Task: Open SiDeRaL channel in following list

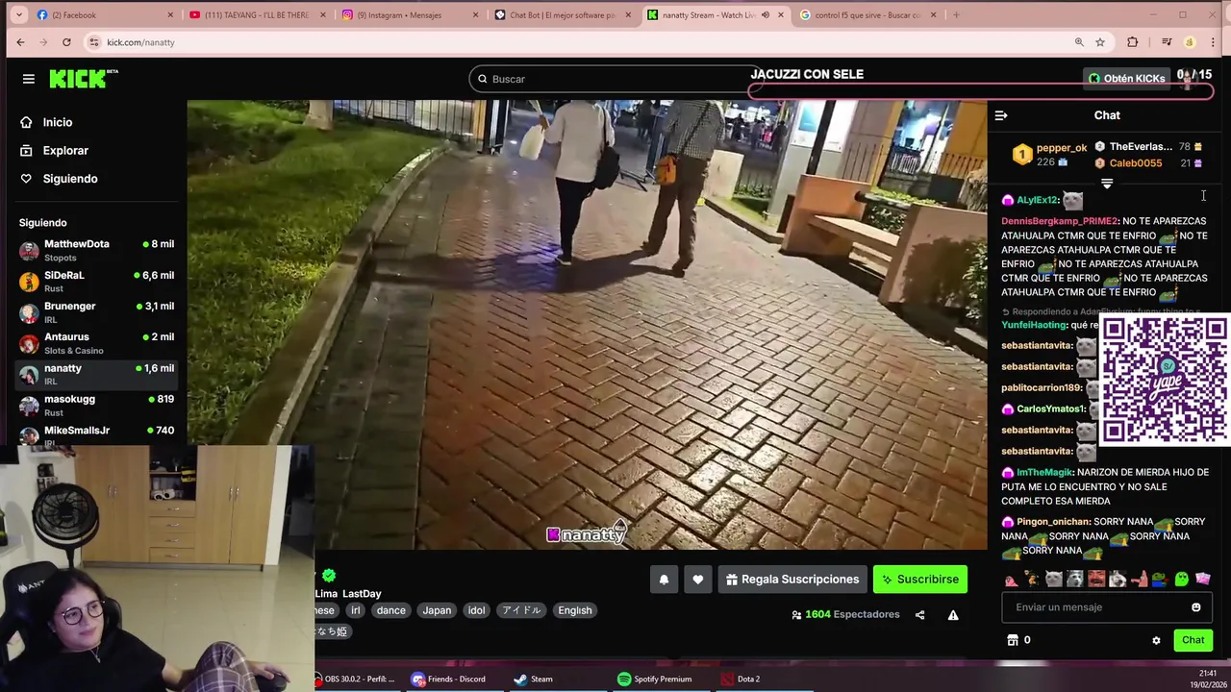Action: pyautogui.click(x=96, y=281)
